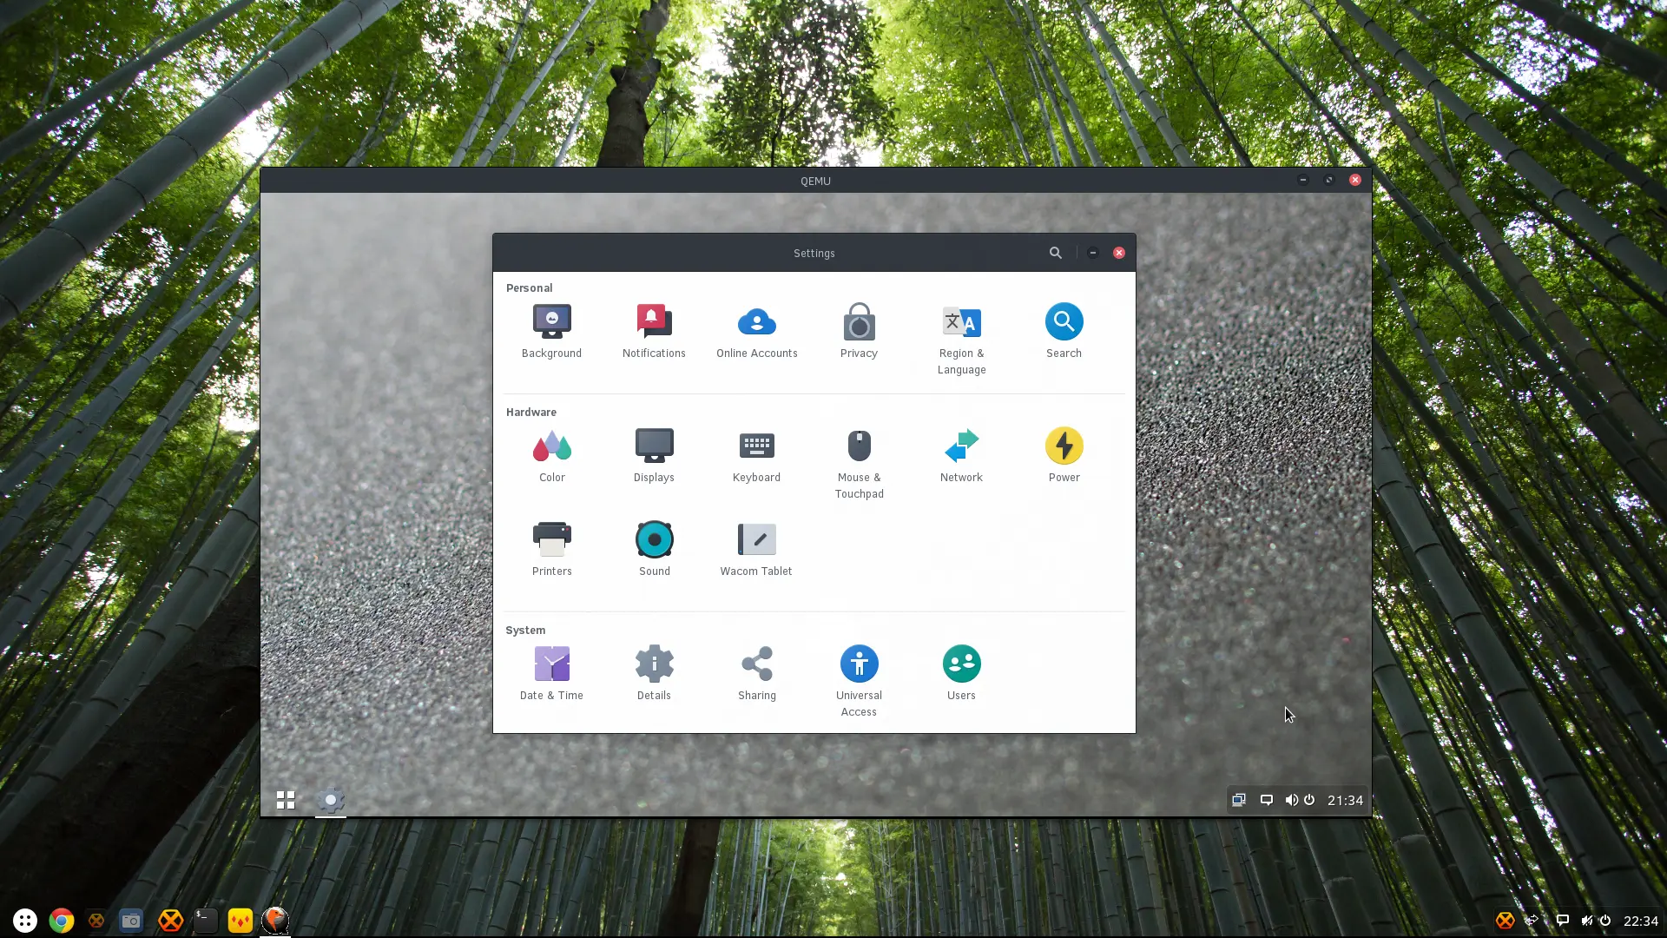The height and width of the screenshot is (938, 1667).
Task: Open the Wacom Tablet settings
Action: [756, 550]
